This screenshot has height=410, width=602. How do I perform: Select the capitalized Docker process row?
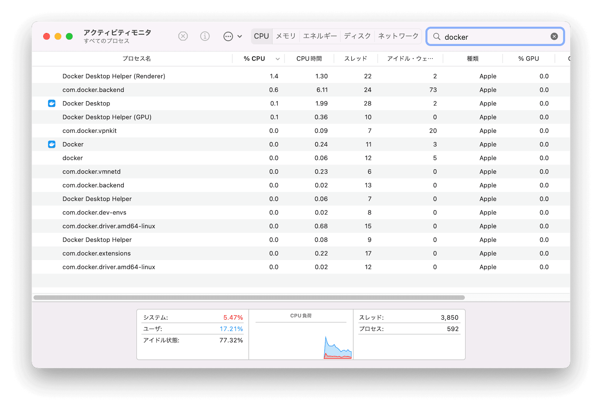click(301, 144)
